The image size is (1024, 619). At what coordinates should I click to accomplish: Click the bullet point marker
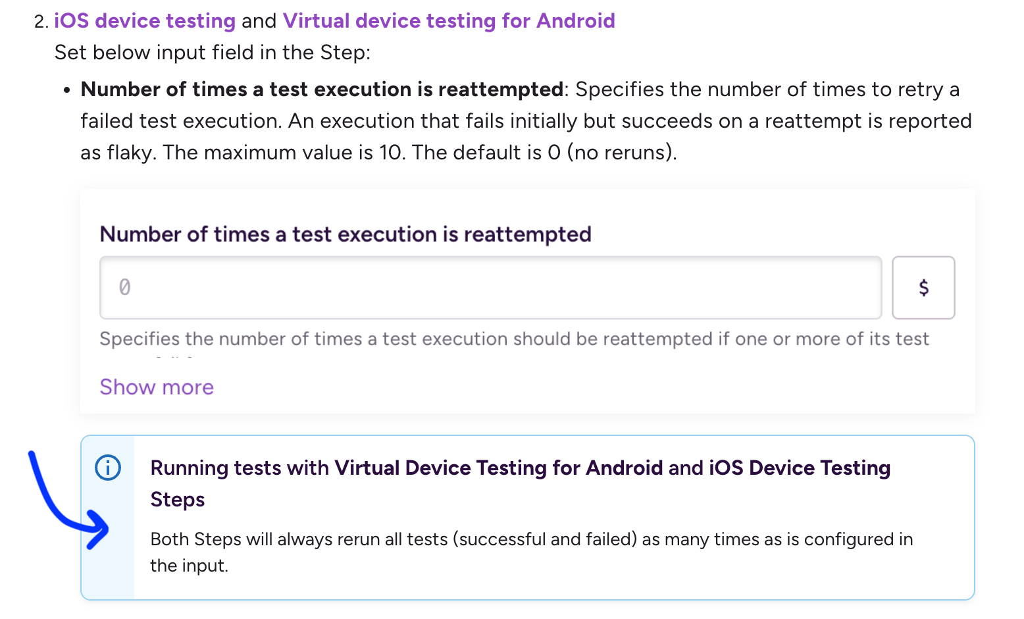point(66,90)
